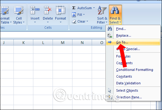This screenshot has width=162, height=110.
Task: Click the Find & Select binoculars icon
Action: coord(115,10)
